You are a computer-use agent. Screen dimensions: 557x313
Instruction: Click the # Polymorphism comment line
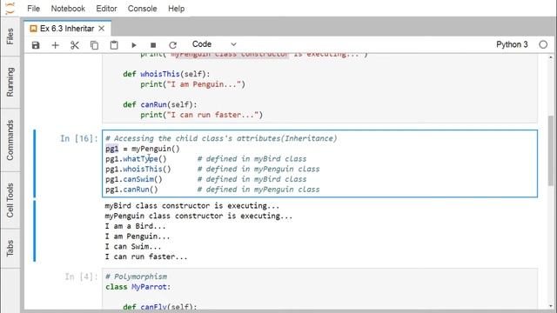coord(136,276)
